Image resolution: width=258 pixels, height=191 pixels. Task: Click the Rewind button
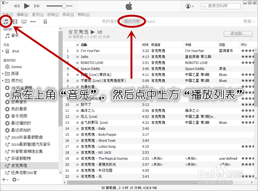(17, 6)
